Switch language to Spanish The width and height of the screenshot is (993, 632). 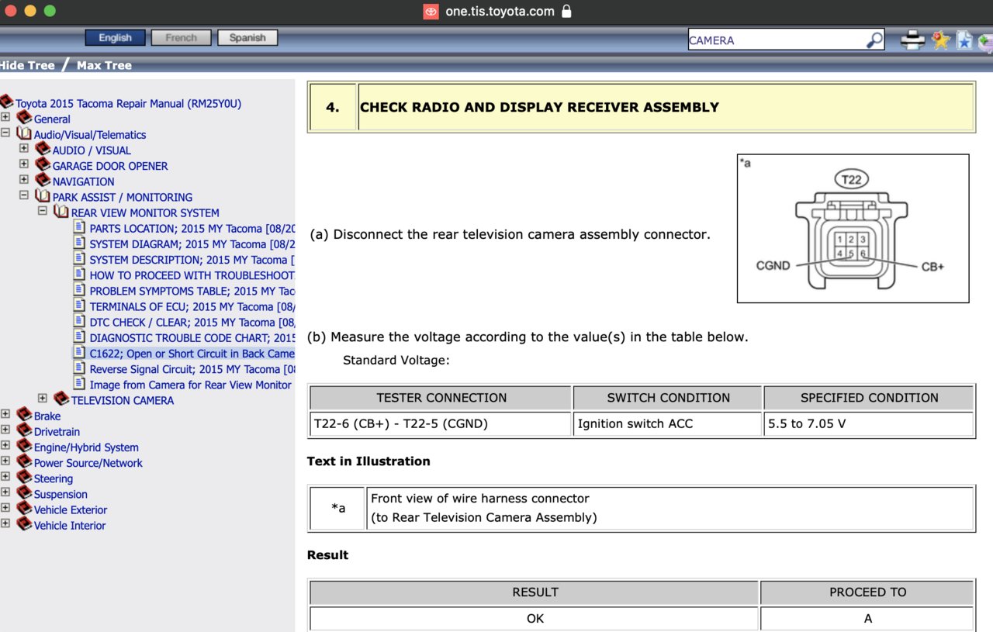click(247, 37)
